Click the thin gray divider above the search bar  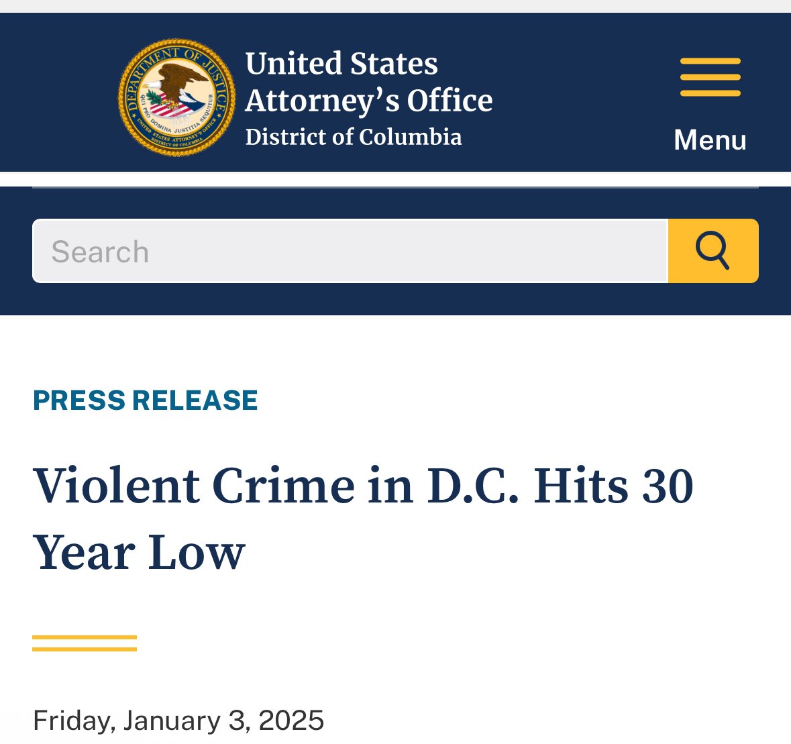[395, 187]
